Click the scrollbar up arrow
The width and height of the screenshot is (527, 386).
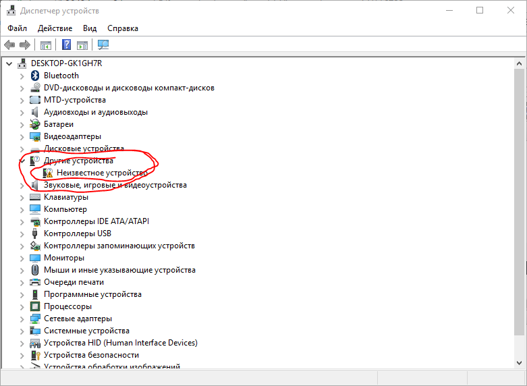click(x=519, y=63)
